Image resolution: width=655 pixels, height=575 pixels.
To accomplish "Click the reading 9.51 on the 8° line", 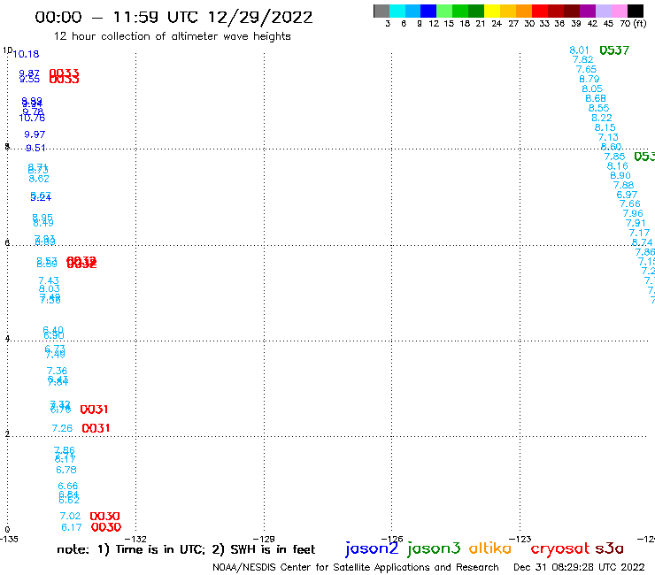I will [x=35, y=148].
